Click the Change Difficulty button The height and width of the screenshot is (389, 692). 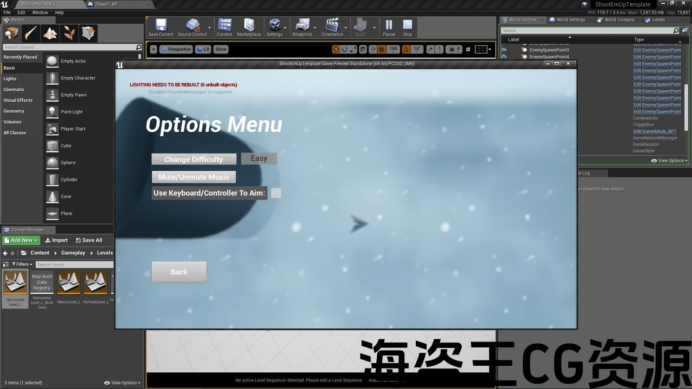194,159
